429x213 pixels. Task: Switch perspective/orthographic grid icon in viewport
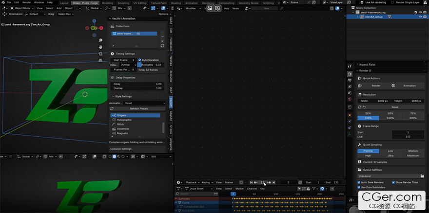[101, 60]
